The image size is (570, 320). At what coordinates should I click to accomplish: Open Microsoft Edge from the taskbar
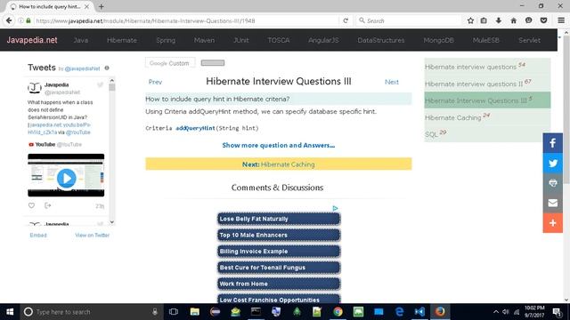(x=399, y=312)
